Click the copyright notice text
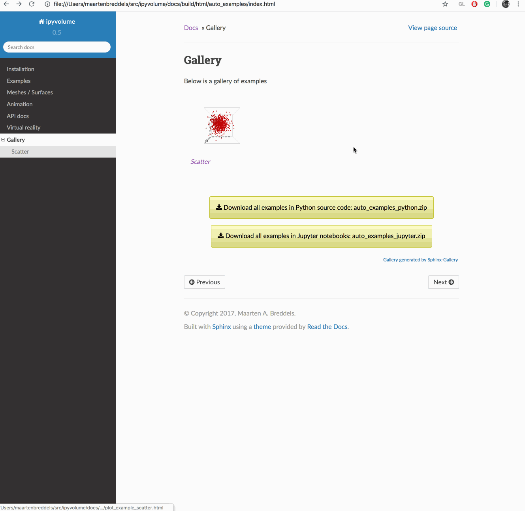This screenshot has height=511, width=525. pos(240,313)
